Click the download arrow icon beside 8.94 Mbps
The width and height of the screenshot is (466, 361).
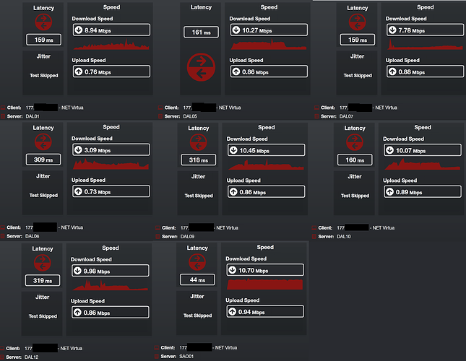point(80,30)
